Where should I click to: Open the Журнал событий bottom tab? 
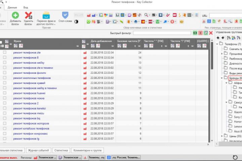[38, 150]
